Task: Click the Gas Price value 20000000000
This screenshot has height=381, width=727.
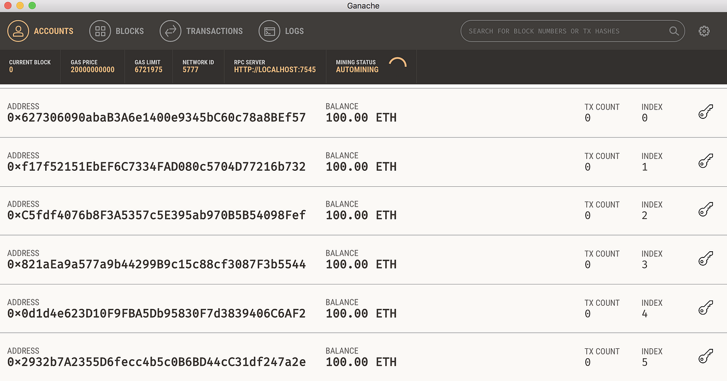Action: (92, 70)
